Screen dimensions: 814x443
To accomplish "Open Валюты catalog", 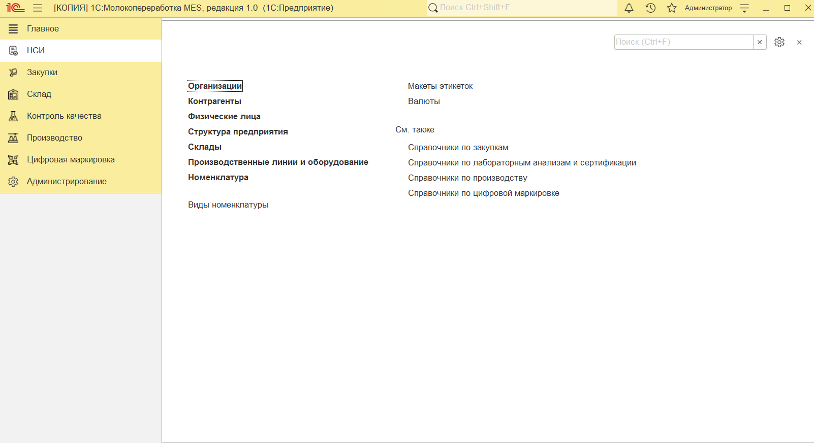I will [424, 101].
